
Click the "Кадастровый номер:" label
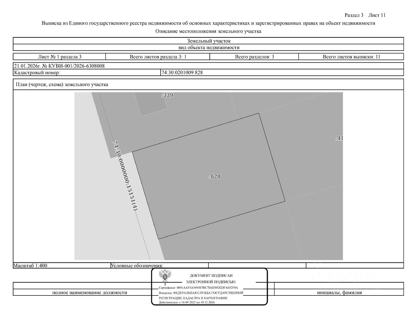(37, 73)
